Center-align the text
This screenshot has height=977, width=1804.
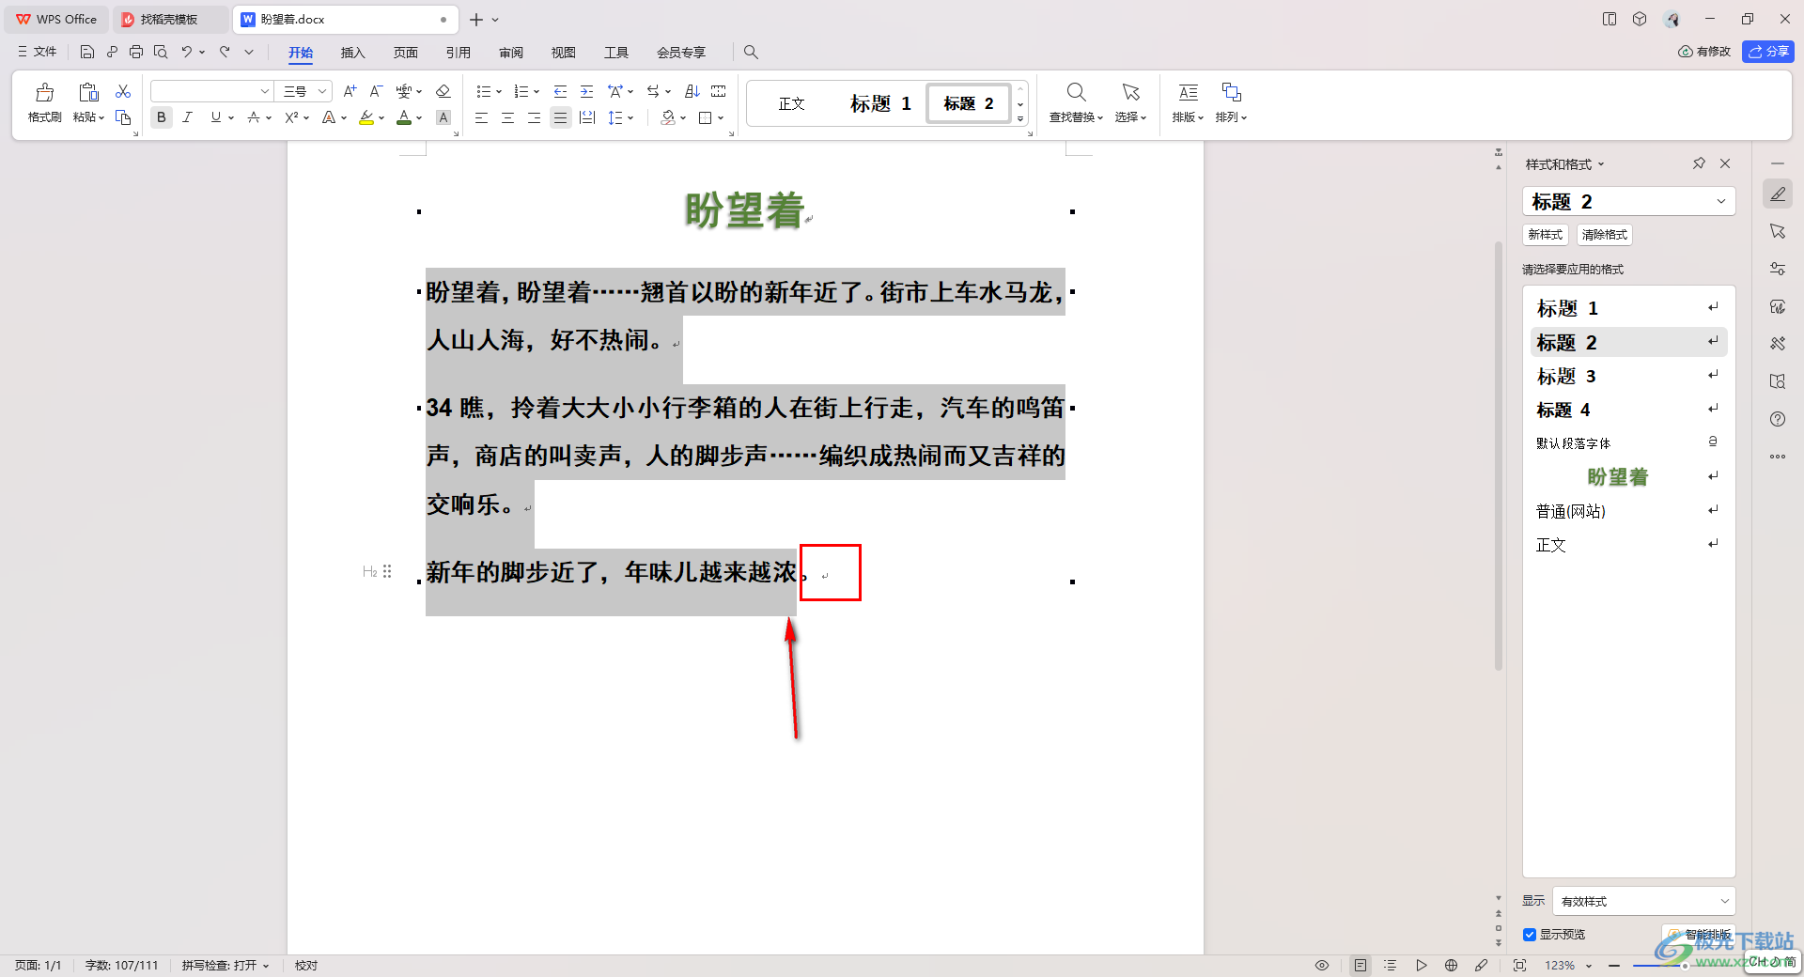(x=507, y=117)
